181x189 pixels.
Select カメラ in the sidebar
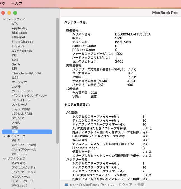[17, 87]
